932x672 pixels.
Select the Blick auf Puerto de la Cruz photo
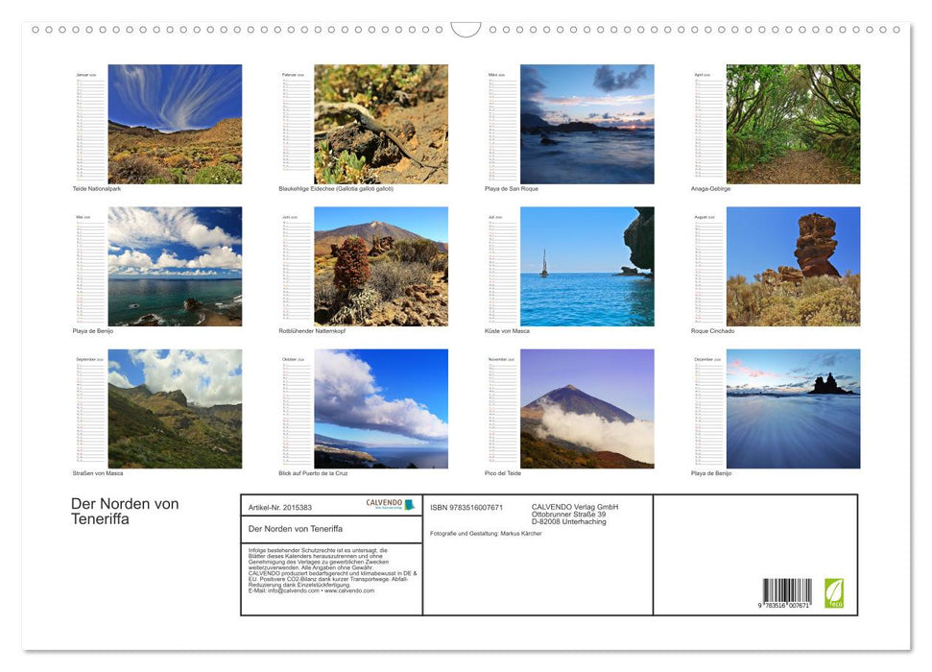(381, 409)
